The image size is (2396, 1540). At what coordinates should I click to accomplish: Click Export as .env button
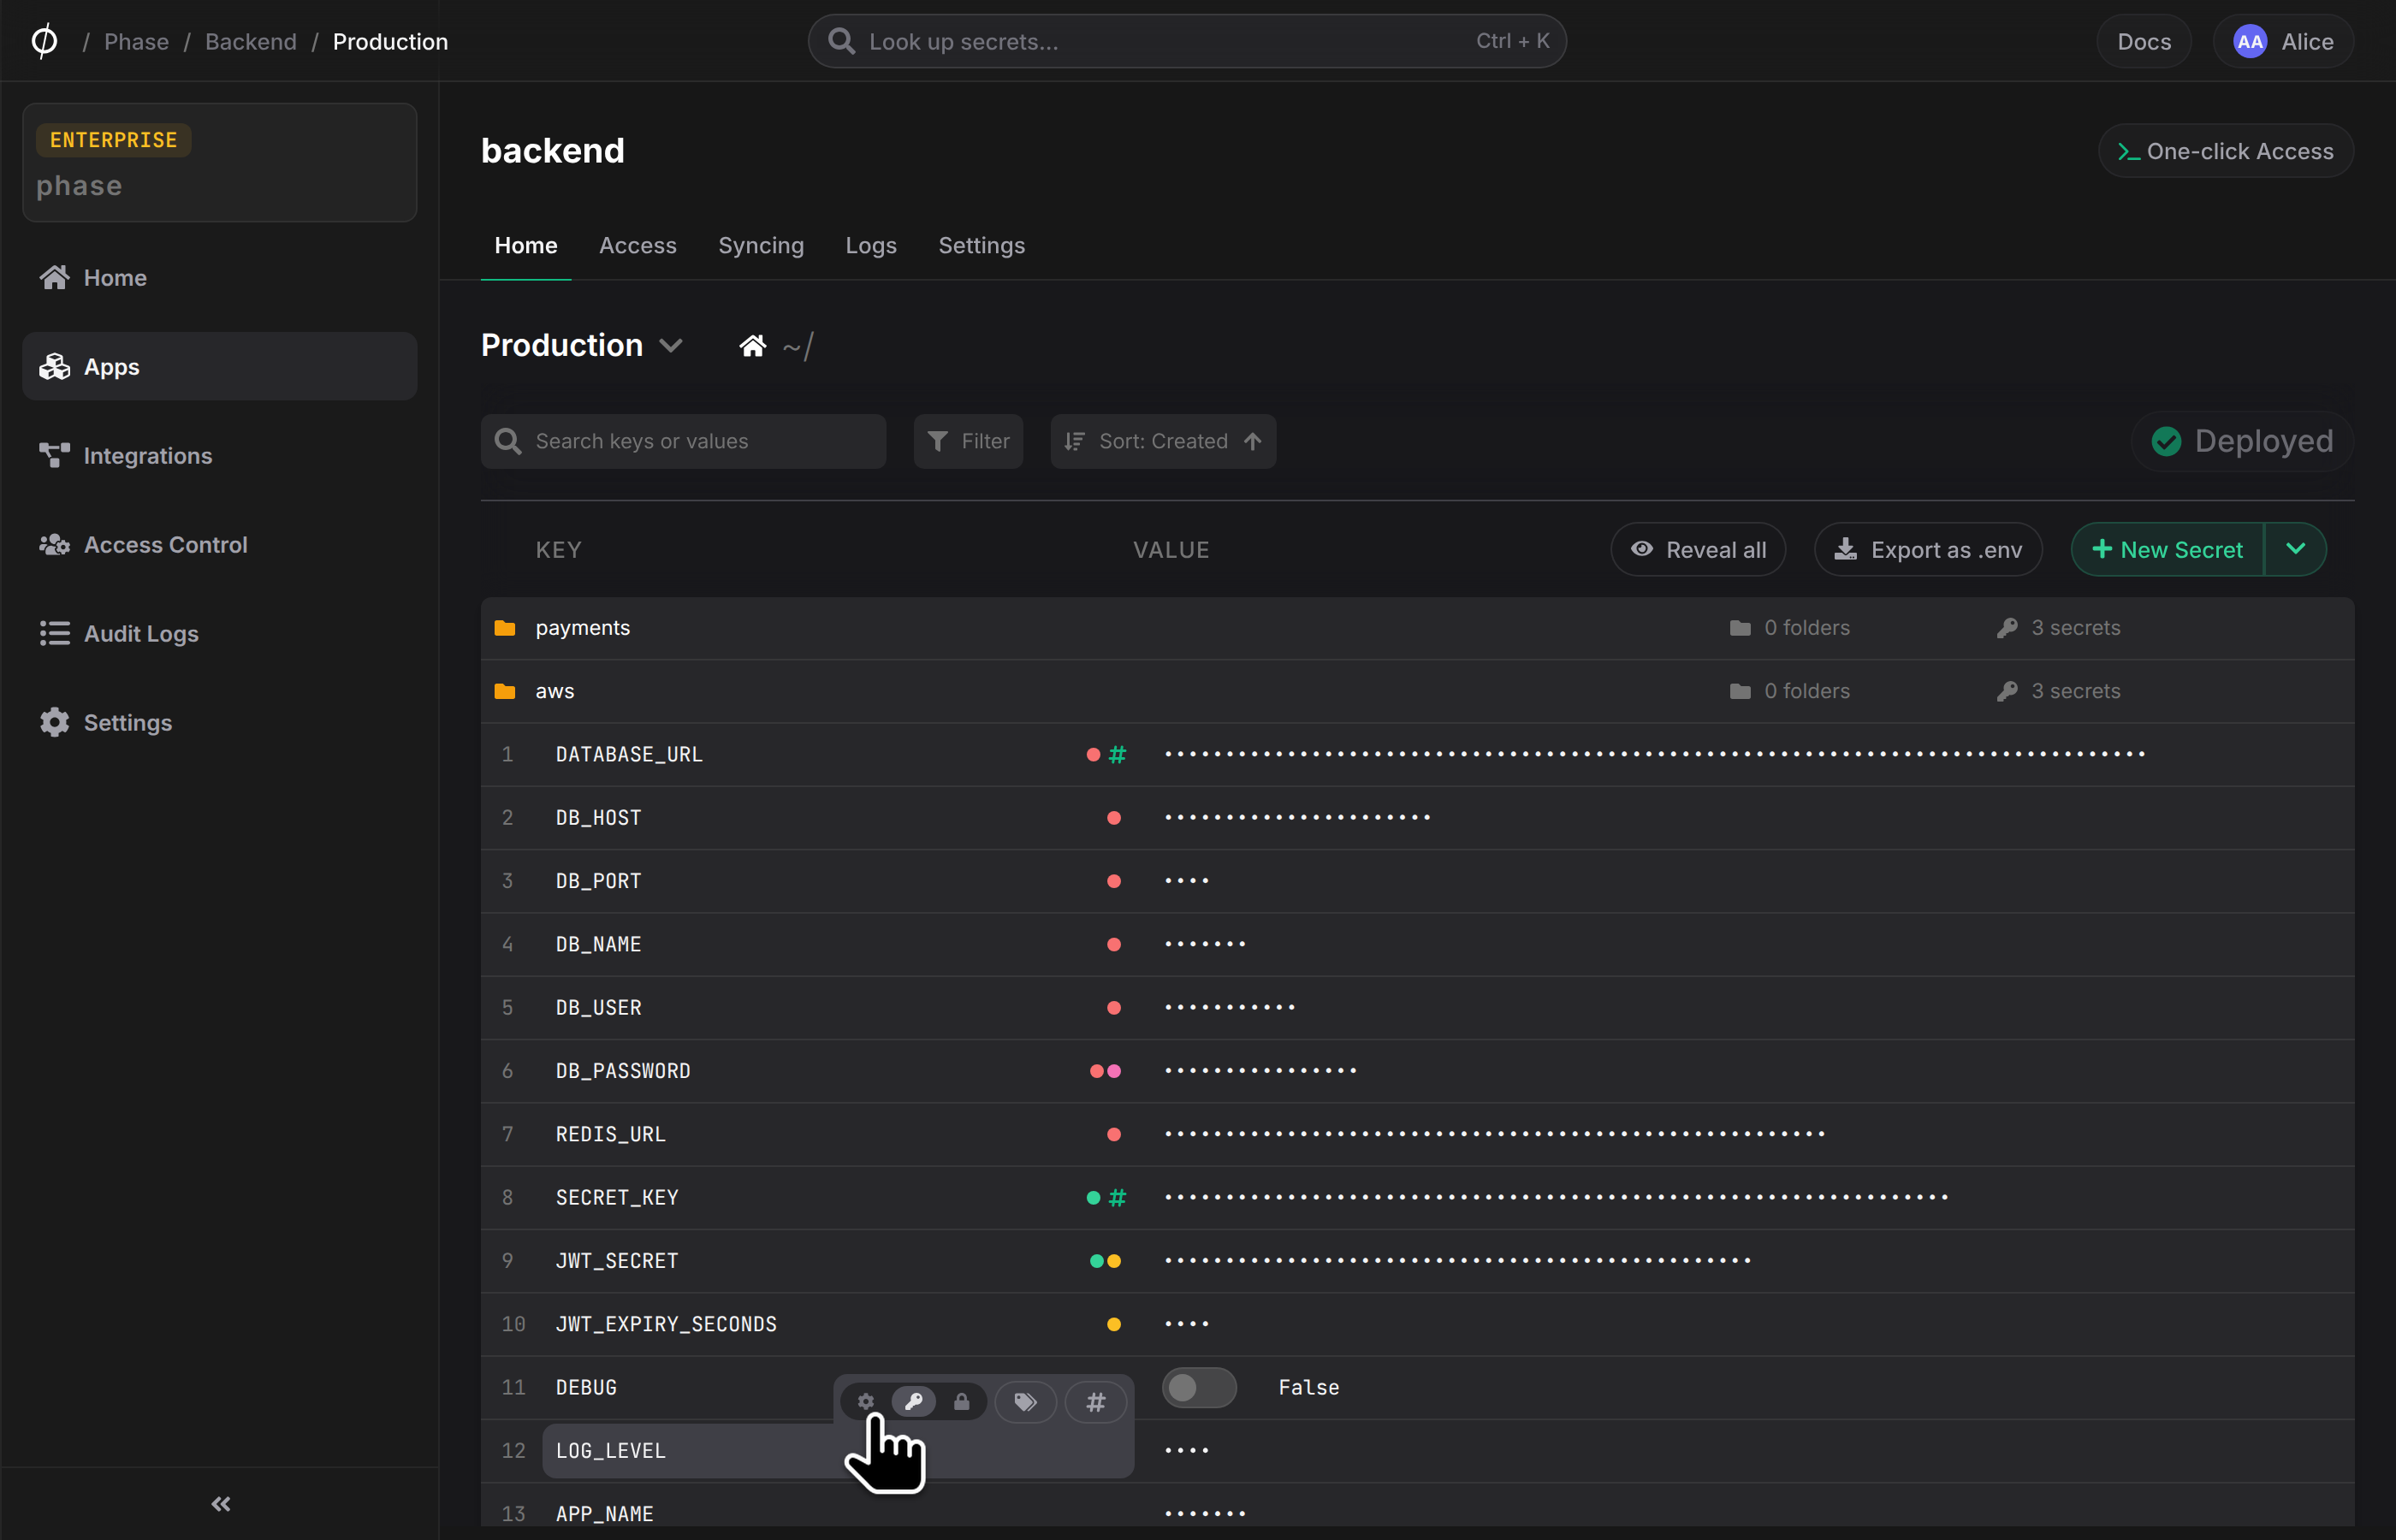[1928, 549]
